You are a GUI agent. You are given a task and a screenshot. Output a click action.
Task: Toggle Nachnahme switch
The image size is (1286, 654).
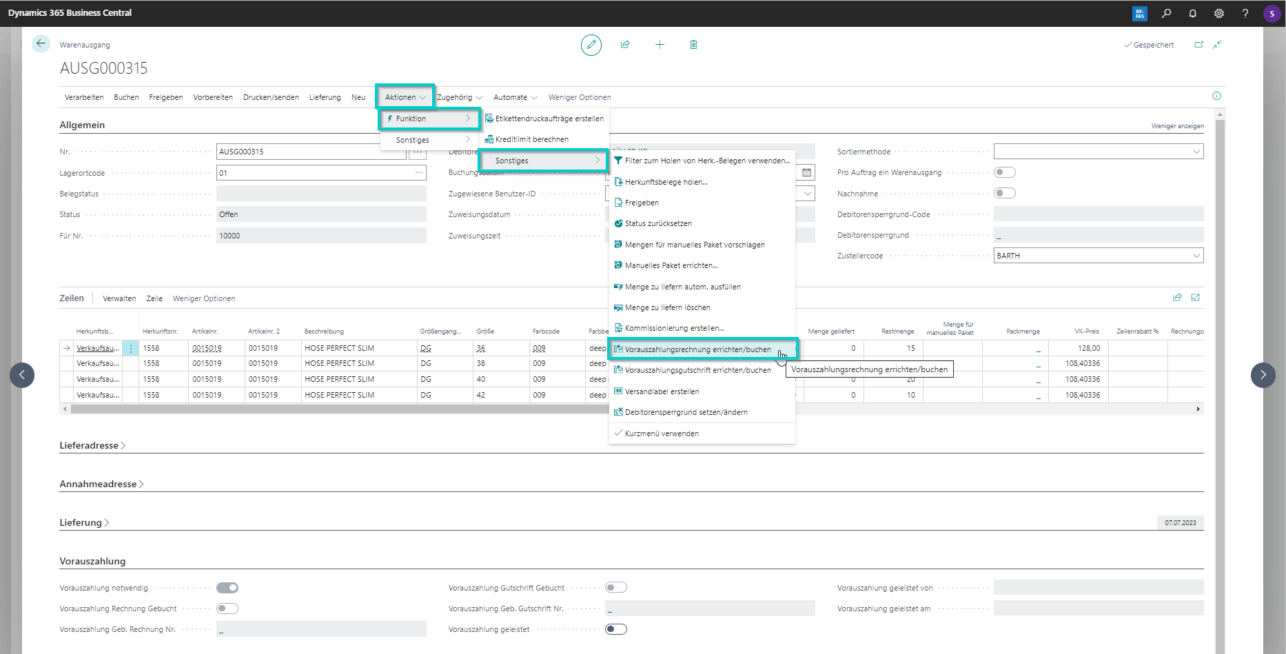point(1005,193)
